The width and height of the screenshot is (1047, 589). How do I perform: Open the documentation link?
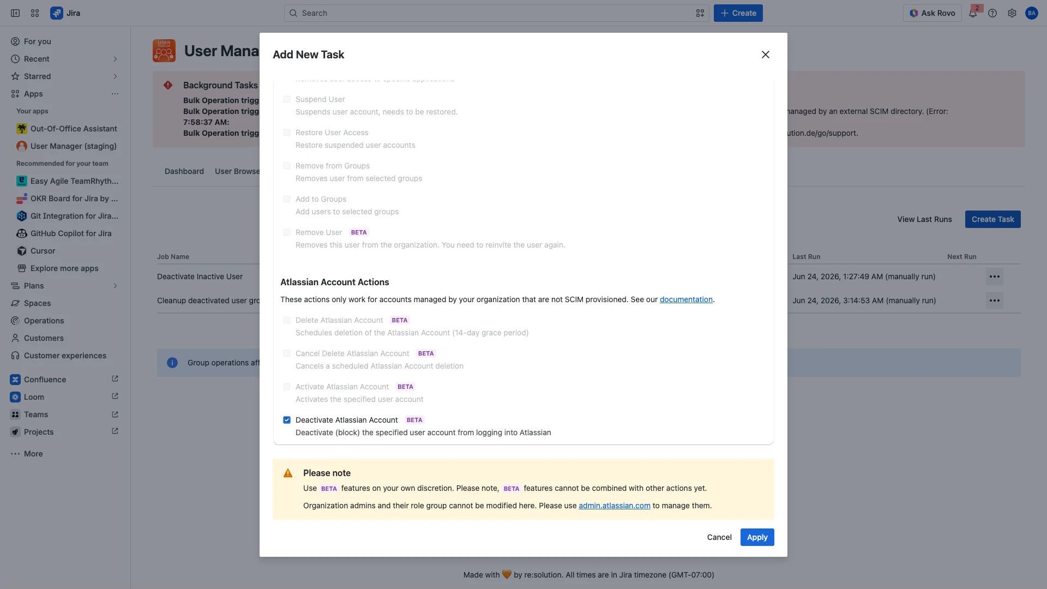point(686,299)
